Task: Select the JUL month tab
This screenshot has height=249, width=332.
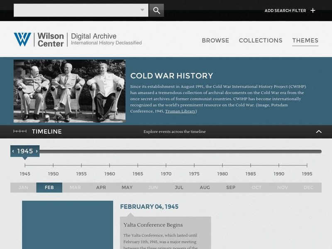Action: tap(179, 188)
